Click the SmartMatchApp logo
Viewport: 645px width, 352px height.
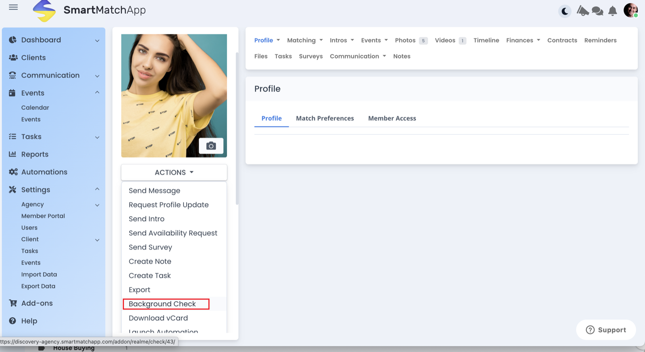[x=44, y=11]
